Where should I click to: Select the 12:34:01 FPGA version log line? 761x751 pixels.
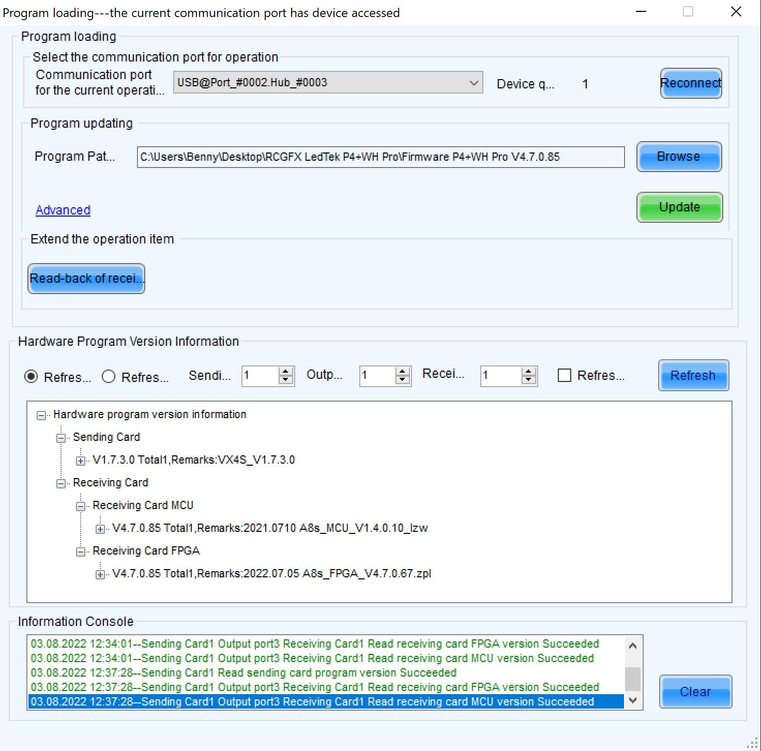326,643
